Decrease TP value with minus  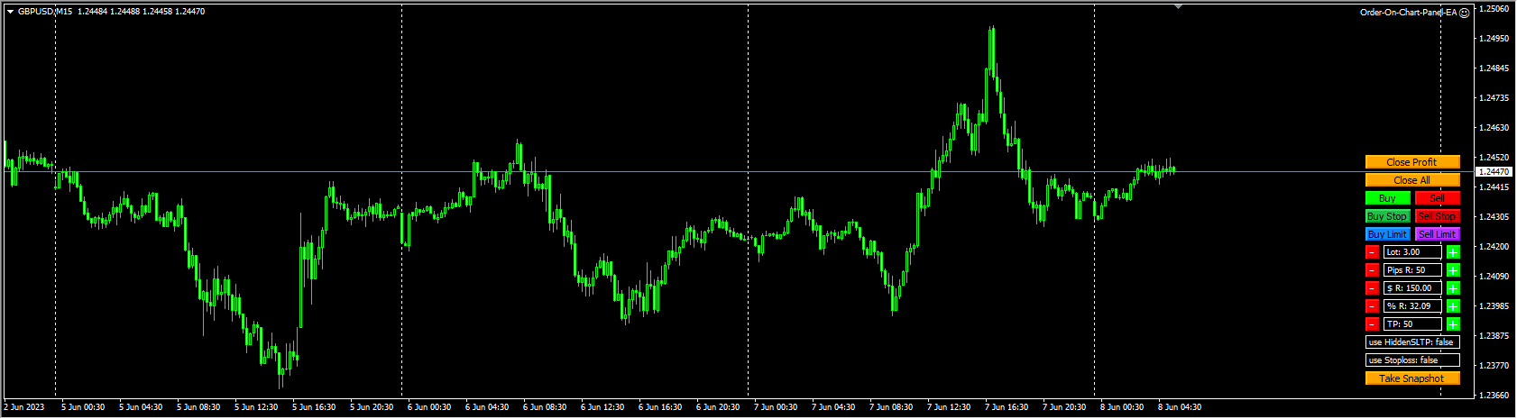pos(1372,324)
